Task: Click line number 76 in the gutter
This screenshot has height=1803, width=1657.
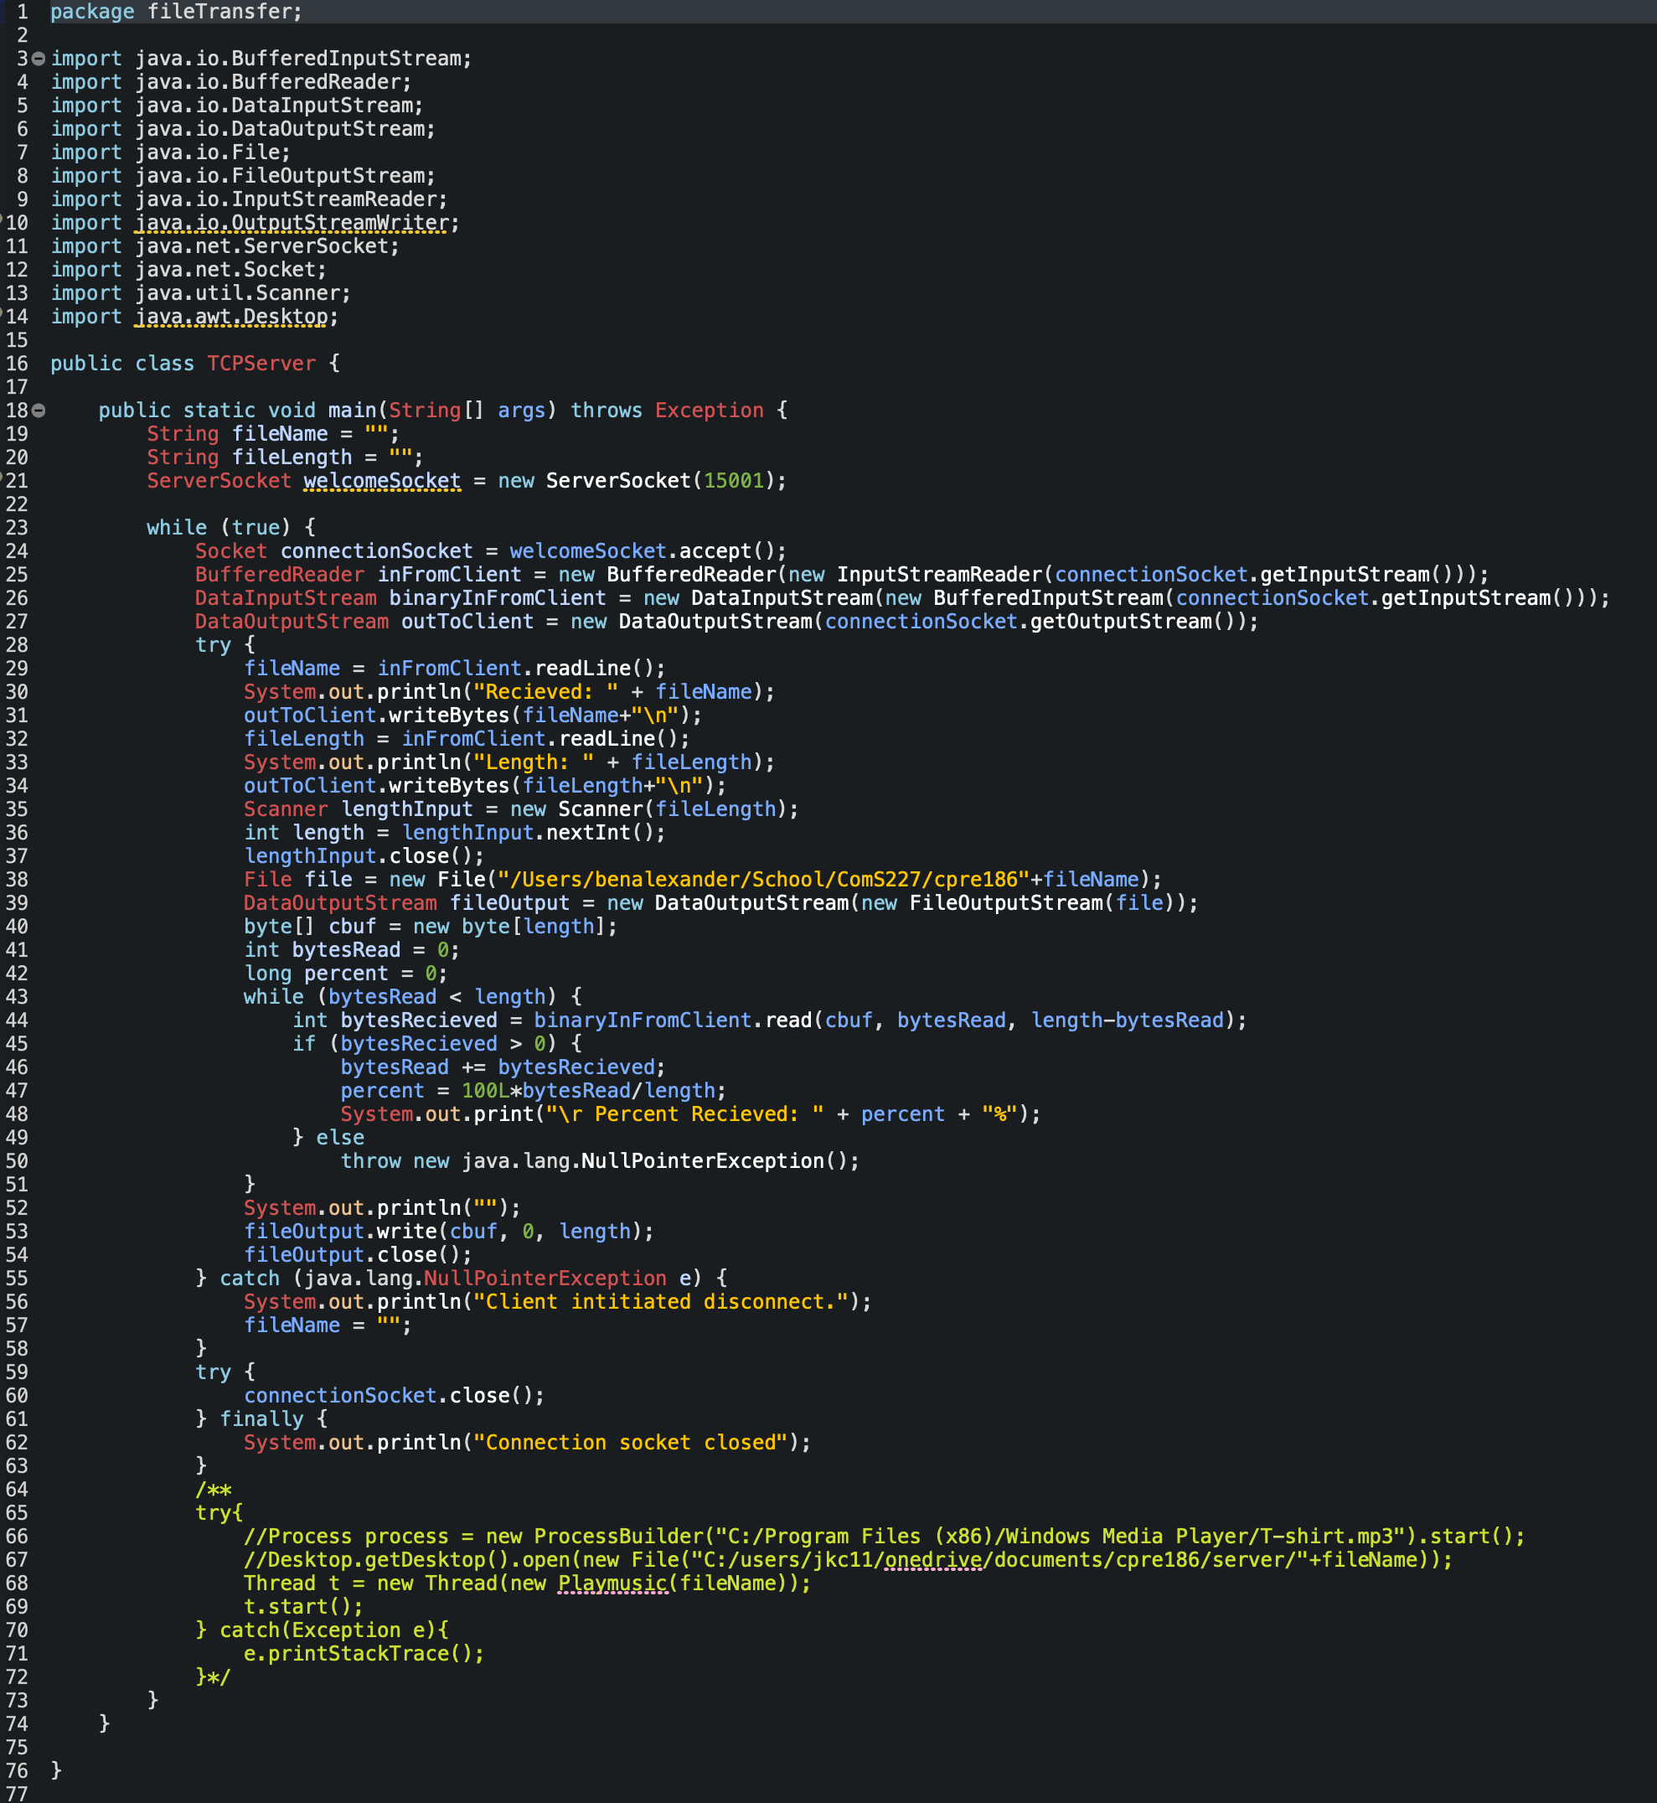Action: (17, 1772)
